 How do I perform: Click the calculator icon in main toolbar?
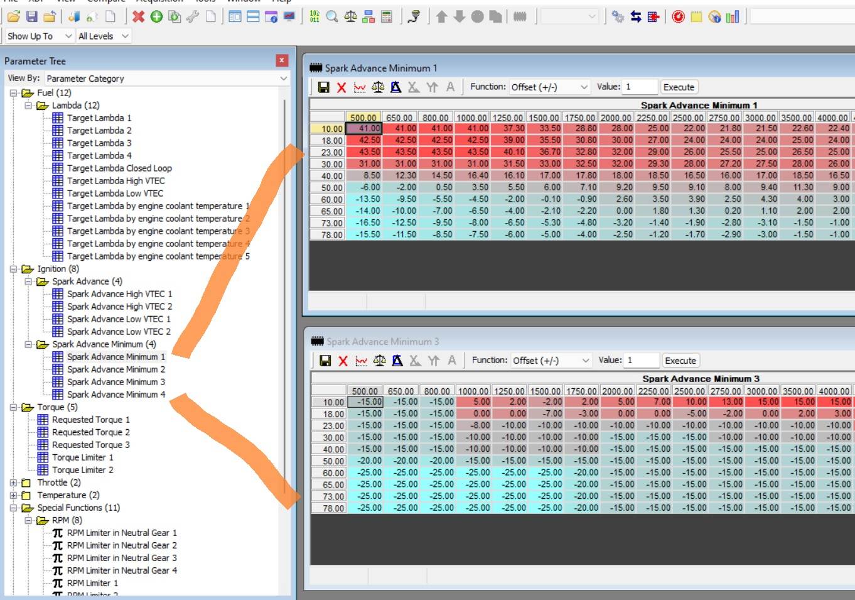point(387,16)
